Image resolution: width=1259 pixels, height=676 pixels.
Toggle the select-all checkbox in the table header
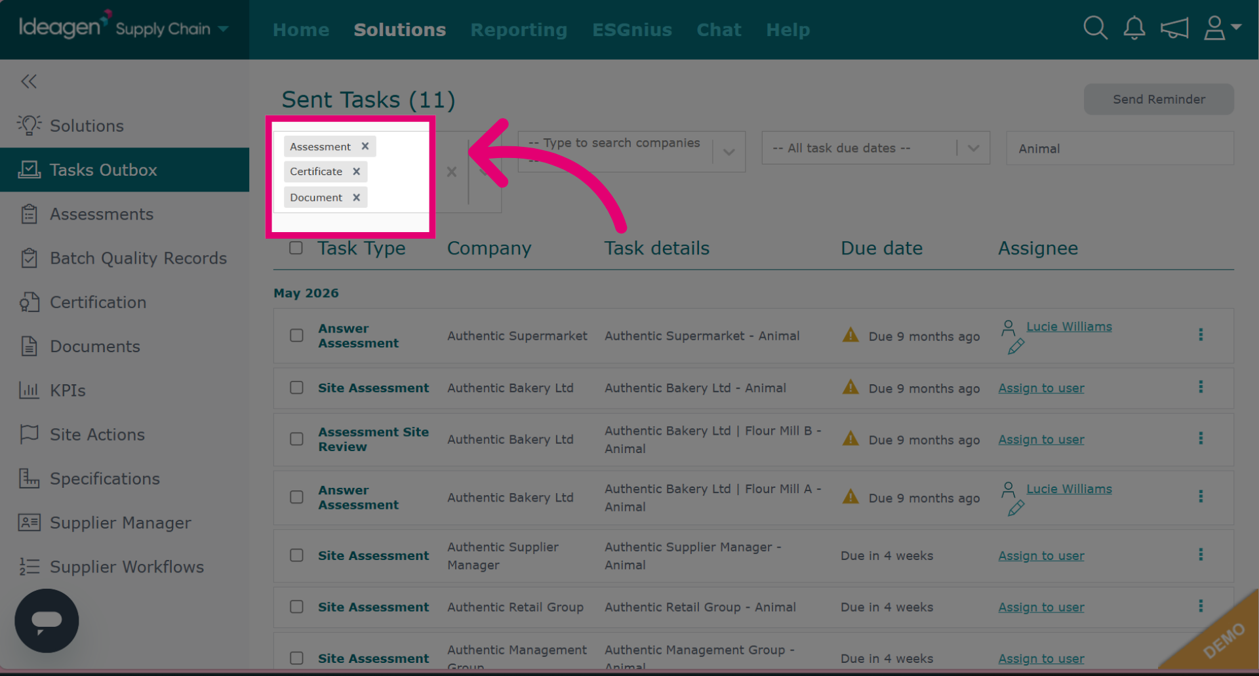tap(296, 248)
